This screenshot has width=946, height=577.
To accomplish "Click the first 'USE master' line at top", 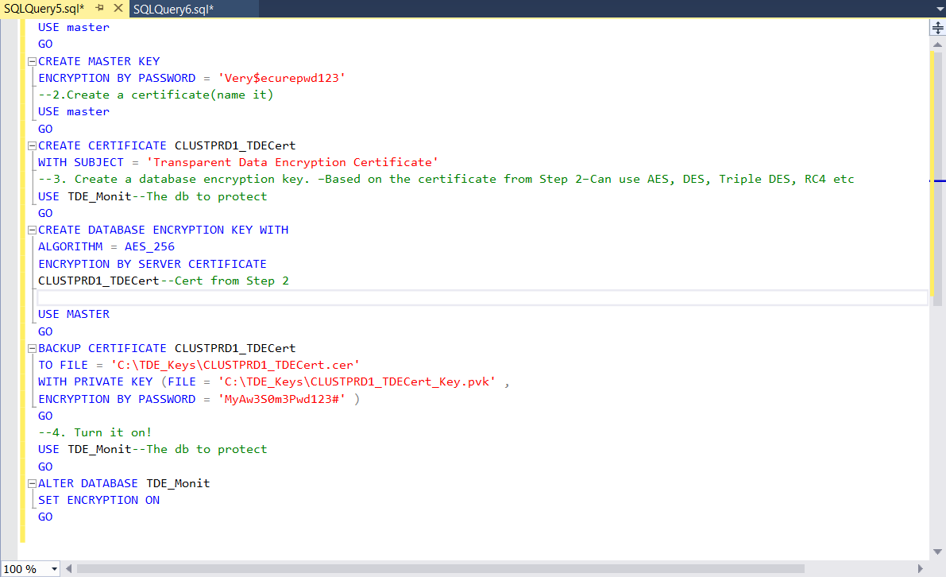I will point(74,27).
